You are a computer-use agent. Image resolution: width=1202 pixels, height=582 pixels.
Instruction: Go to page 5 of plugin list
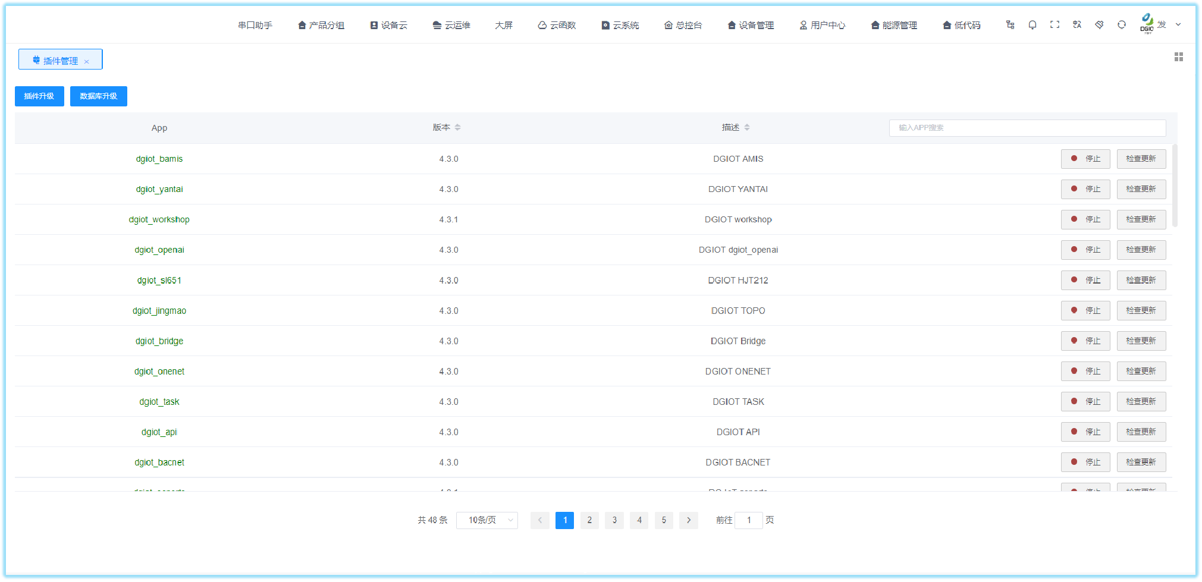(x=664, y=520)
